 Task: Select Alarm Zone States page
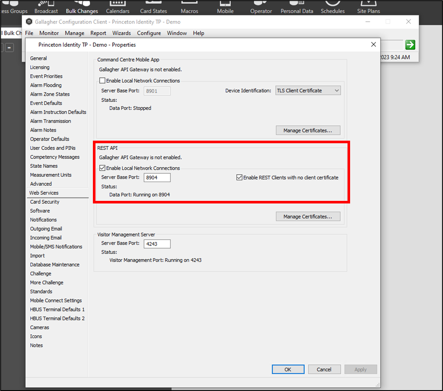pos(50,94)
